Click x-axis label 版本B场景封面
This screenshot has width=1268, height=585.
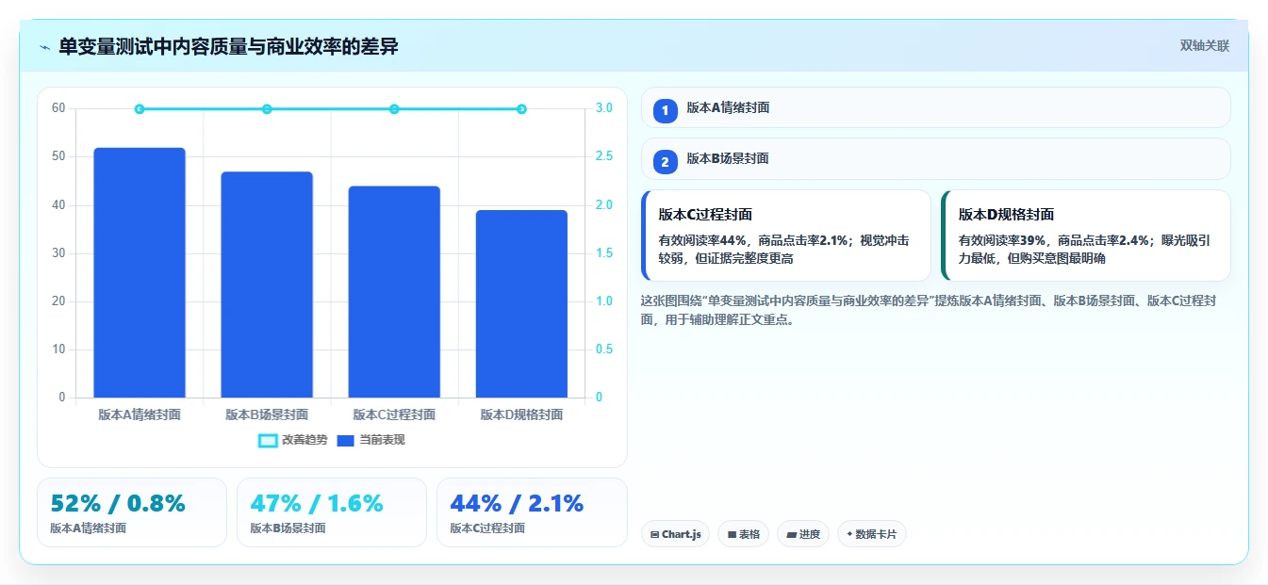tap(267, 414)
